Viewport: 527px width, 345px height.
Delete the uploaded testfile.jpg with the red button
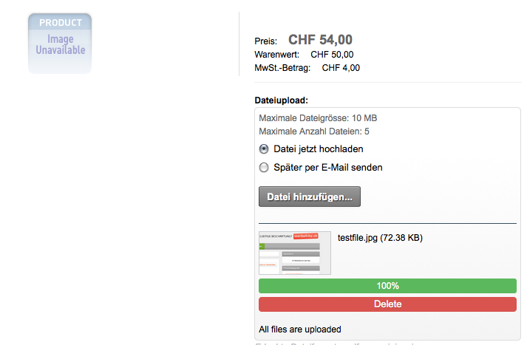tap(387, 304)
